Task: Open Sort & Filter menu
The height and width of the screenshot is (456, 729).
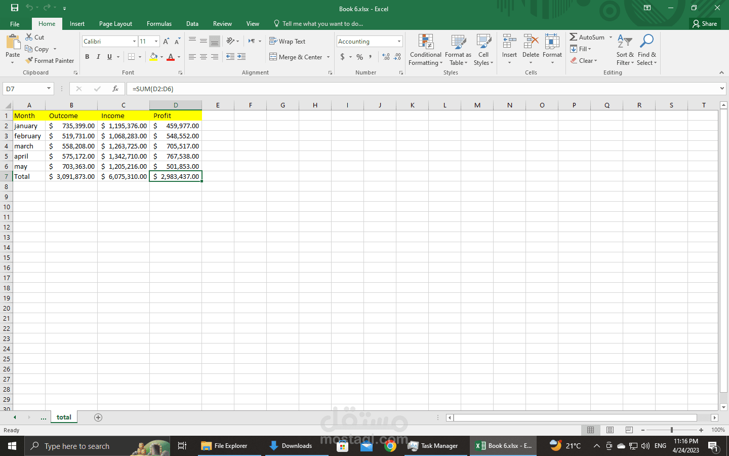Action: click(625, 50)
